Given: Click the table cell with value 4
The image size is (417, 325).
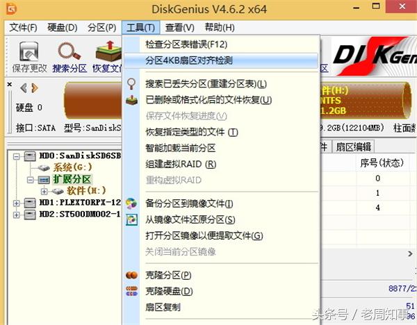Looking at the screenshot, I should click(x=377, y=208).
